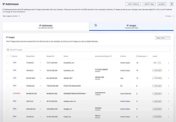The height and width of the screenshot is (122, 176).
Task: Expand the 104.16.0.0 row with its chevron
Action: click(x=169, y=70)
